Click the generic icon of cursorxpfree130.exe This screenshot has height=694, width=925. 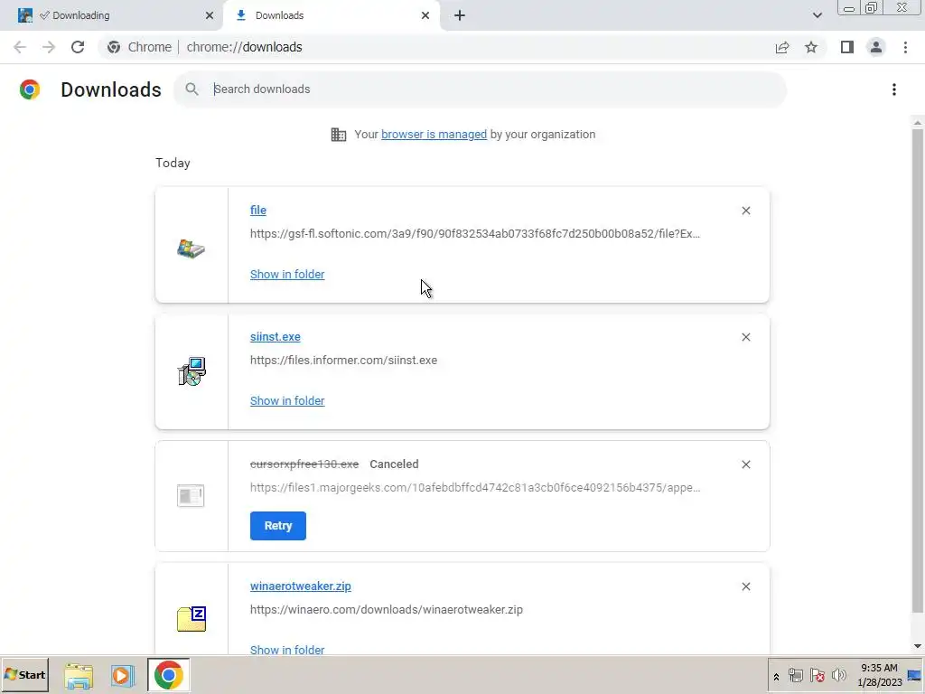[191, 496]
